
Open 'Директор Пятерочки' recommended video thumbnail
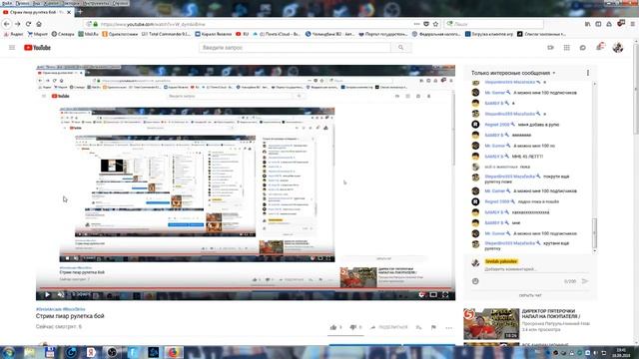coord(491,324)
